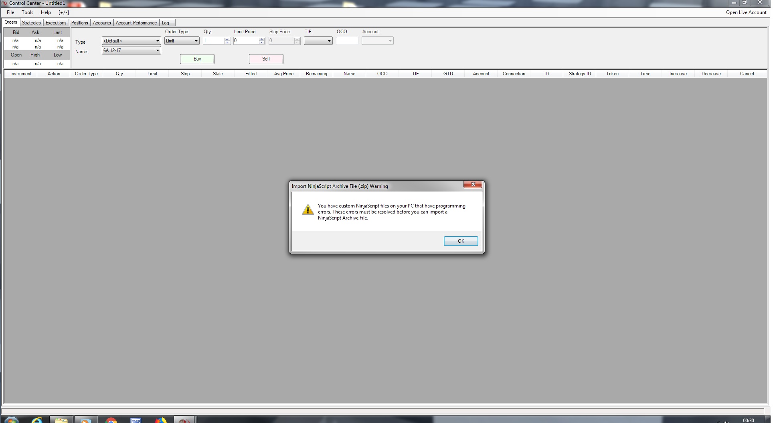The width and height of the screenshot is (781, 423).
Task: Click the Stop Price field
Action: (281, 41)
